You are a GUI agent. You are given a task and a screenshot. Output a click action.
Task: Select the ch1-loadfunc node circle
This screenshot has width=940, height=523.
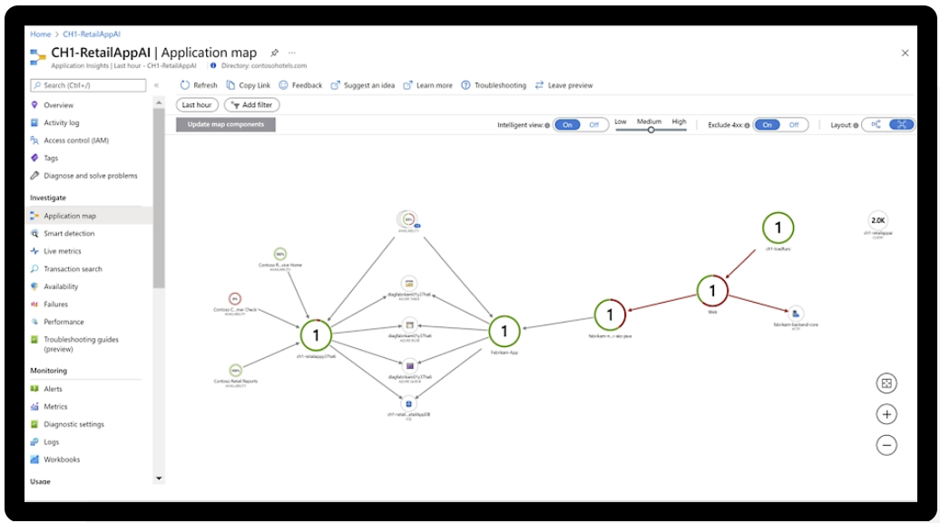click(x=778, y=228)
